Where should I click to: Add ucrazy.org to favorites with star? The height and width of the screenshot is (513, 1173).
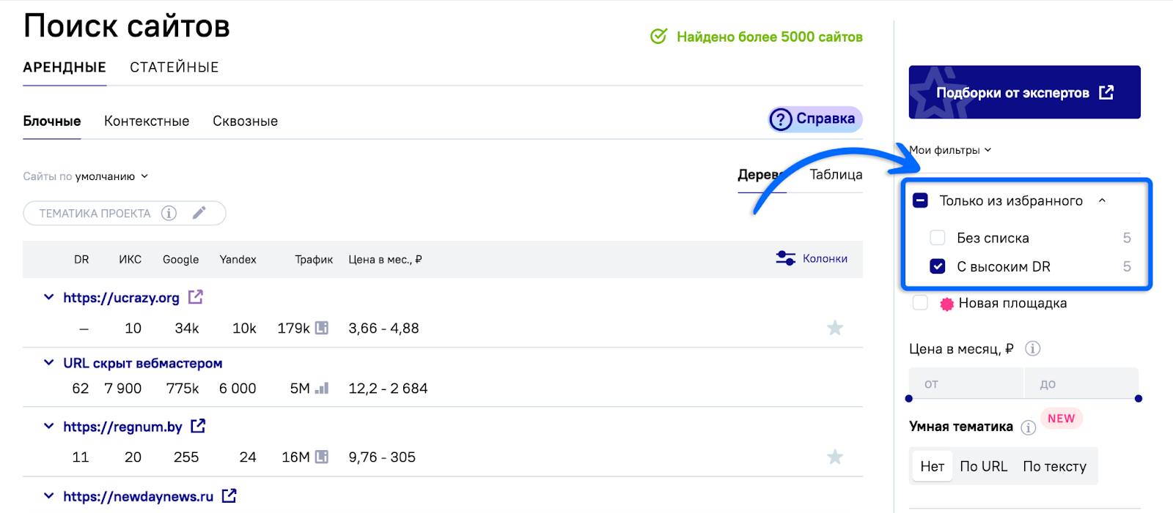834,328
